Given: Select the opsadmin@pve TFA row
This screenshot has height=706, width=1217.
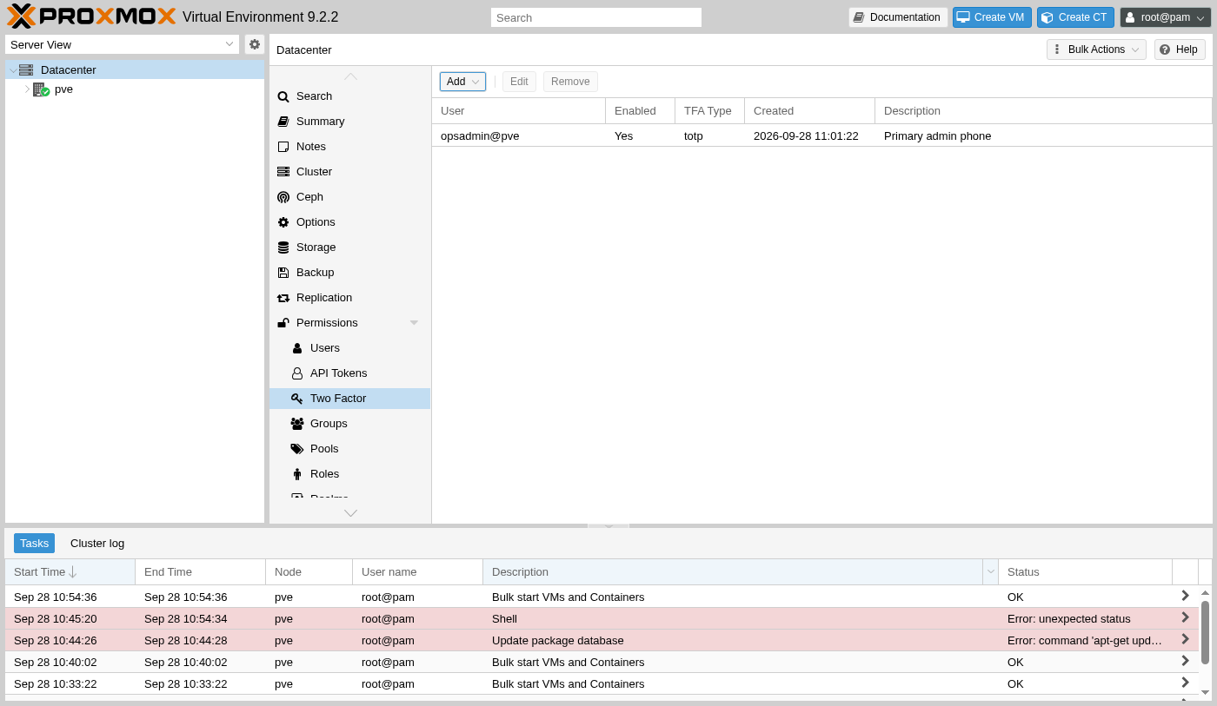Looking at the screenshot, I should [822, 136].
